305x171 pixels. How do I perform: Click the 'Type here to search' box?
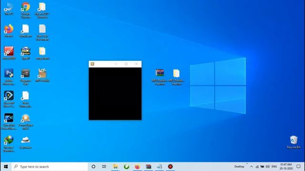(50, 167)
